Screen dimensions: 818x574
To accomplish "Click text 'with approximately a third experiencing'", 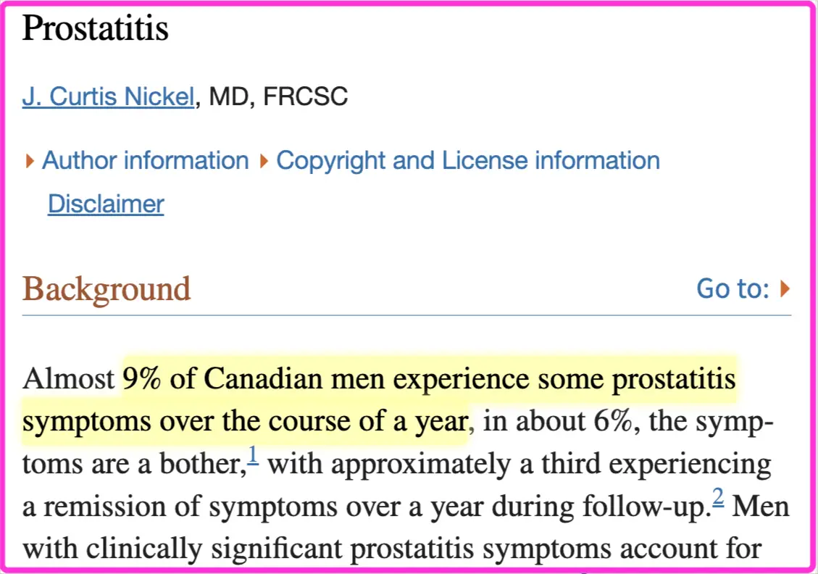I will tap(519, 464).
